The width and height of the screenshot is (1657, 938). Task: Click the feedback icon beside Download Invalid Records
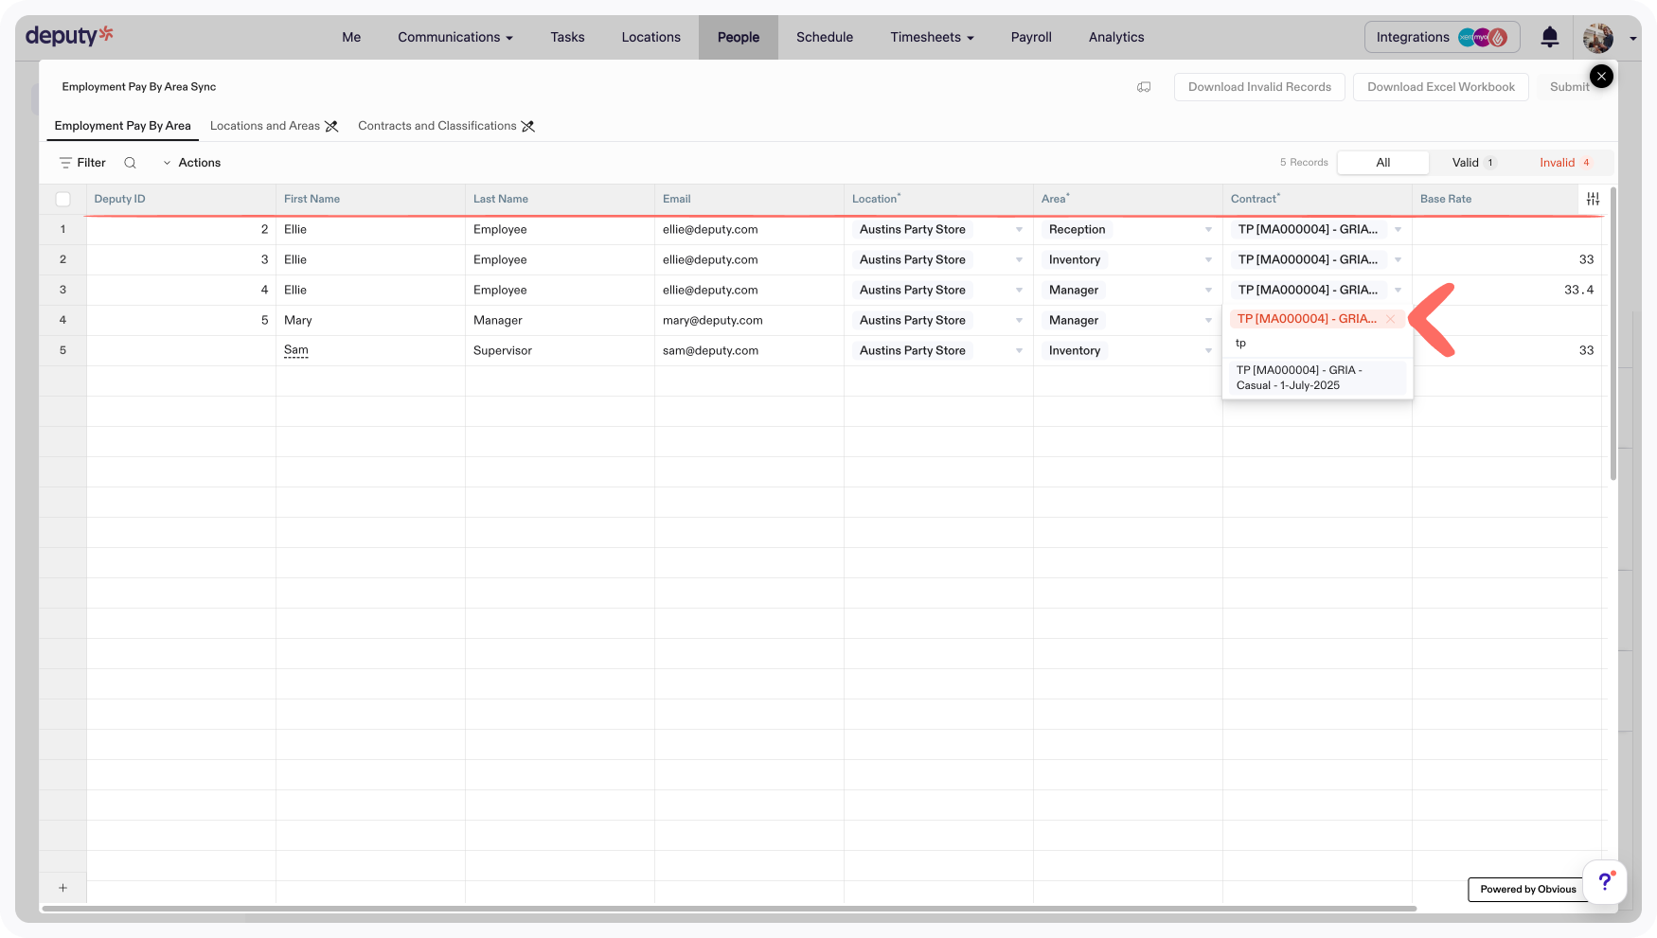click(x=1144, y=87)
